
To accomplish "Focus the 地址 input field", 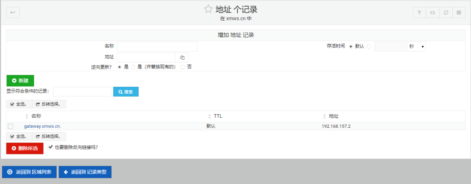I will pyautogui.click(x=146, y=57).
